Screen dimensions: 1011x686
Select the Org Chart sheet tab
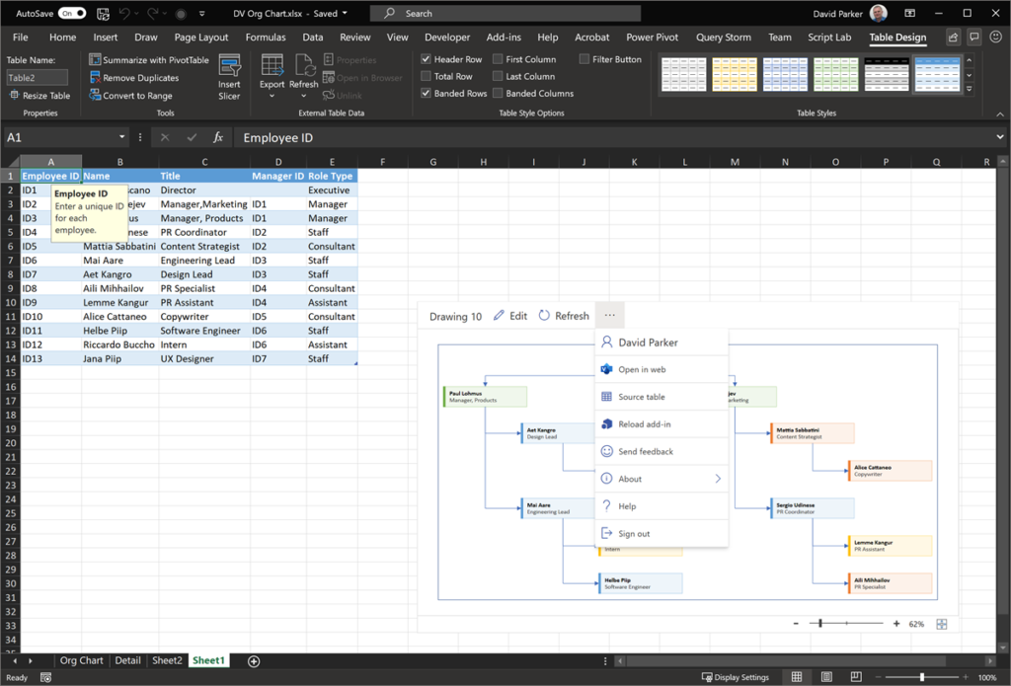click(x=81, y=659)
